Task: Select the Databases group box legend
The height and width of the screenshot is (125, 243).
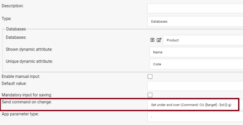Action: pos(16,29)
